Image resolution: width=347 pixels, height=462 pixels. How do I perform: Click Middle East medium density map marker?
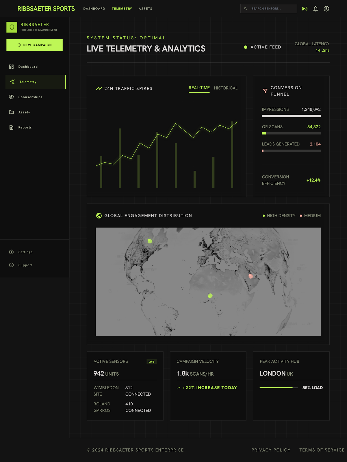[250, 276]
